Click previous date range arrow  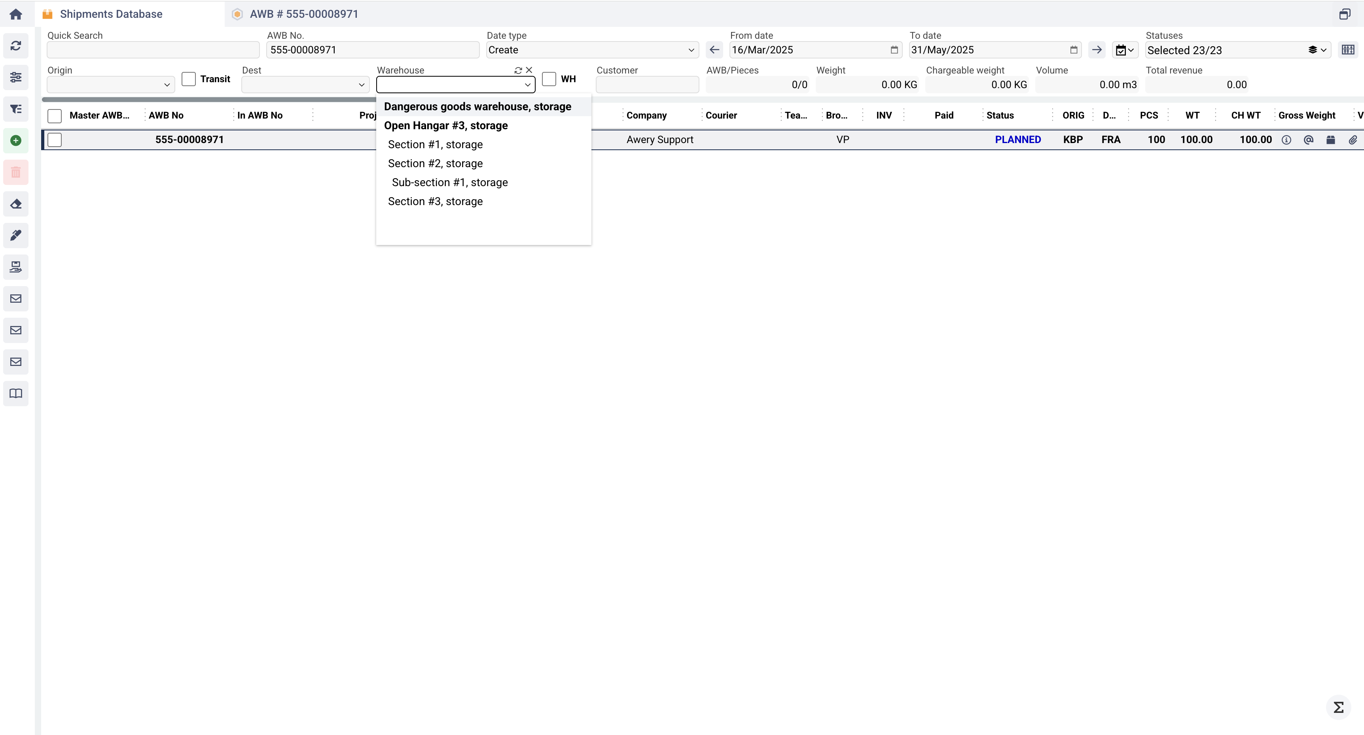(x=714, y=50)
